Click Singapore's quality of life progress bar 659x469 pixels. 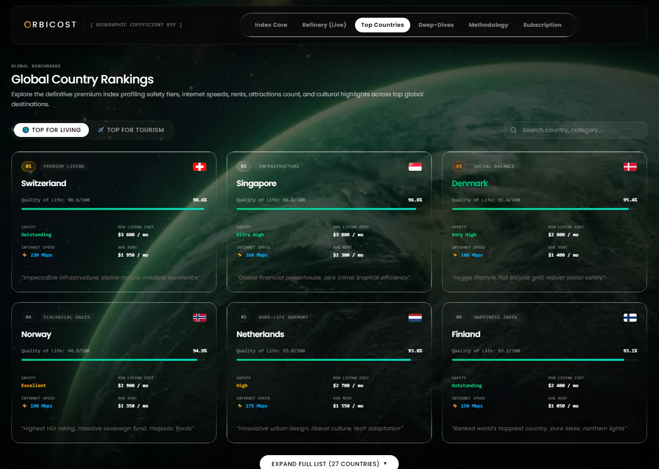click(x=329, y=209)
